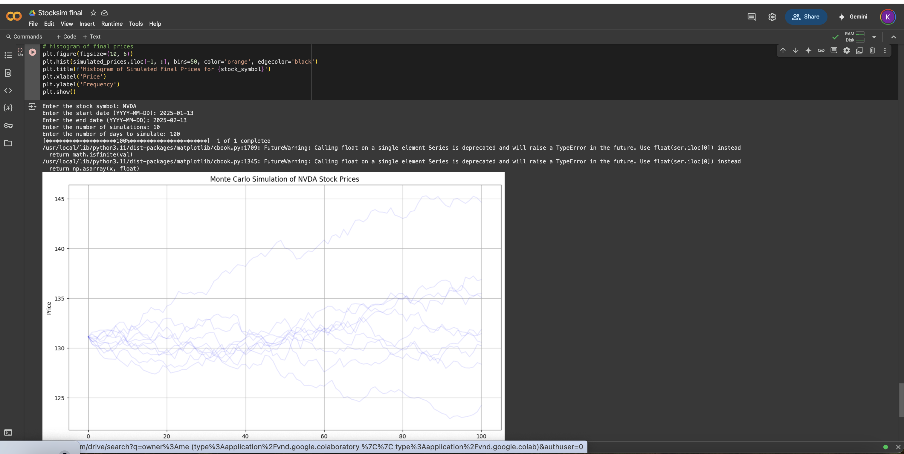Open the Code snippets sidebar icon
The image size is (904, 454).
[x=8, y=91]
